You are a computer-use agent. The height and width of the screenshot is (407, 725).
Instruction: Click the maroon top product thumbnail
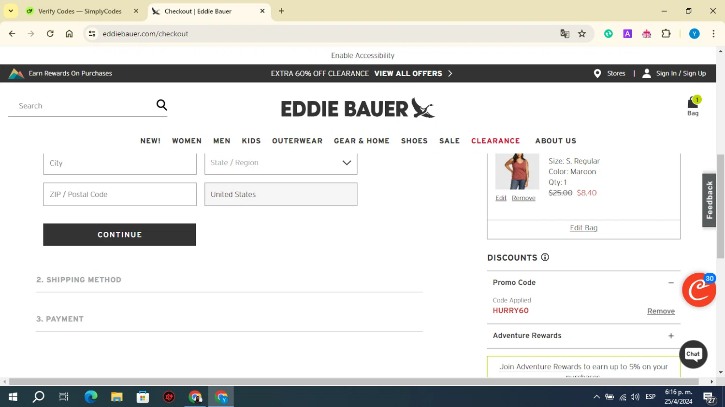(x=517, y=171)
